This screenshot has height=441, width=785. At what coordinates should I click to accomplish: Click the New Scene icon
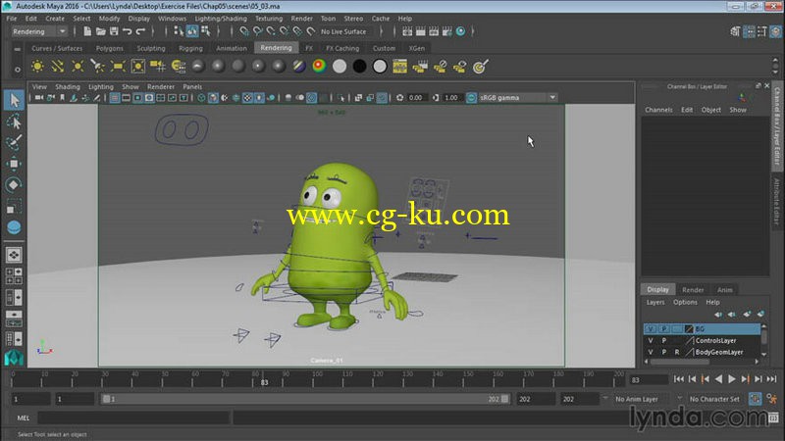87,31
